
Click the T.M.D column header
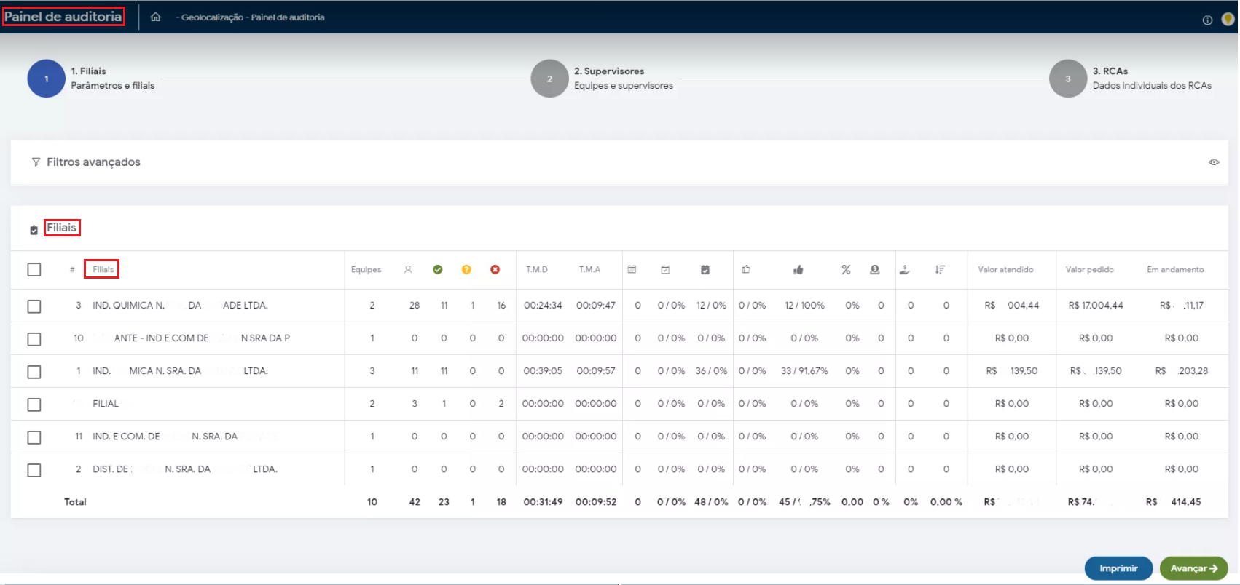(537, 270)
